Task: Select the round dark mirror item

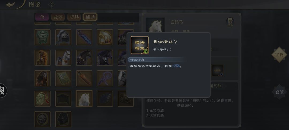Action: pos(42,119)
